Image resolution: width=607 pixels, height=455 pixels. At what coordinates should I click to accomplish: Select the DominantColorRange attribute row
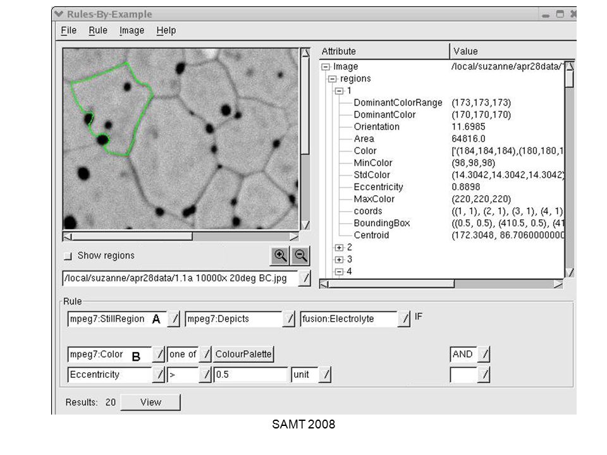(398, 103)
